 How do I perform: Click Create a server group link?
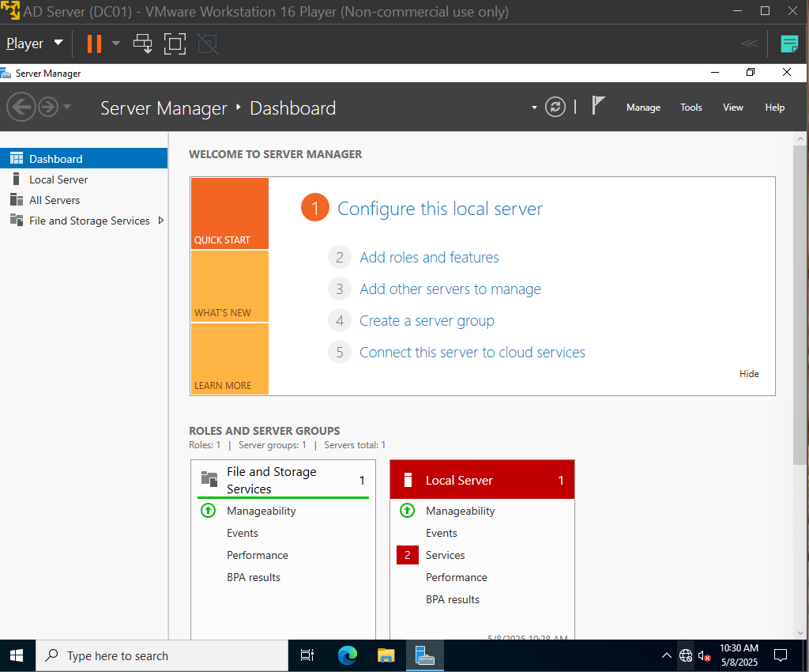pyautogui.click(x=427, y=321)
